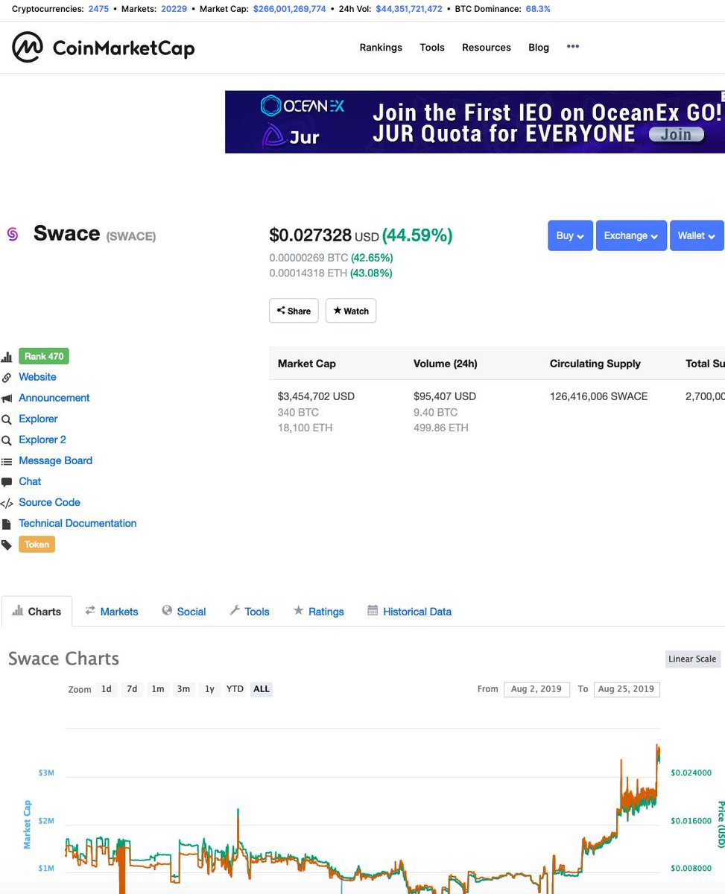Click the Share button

click(294, 311)
